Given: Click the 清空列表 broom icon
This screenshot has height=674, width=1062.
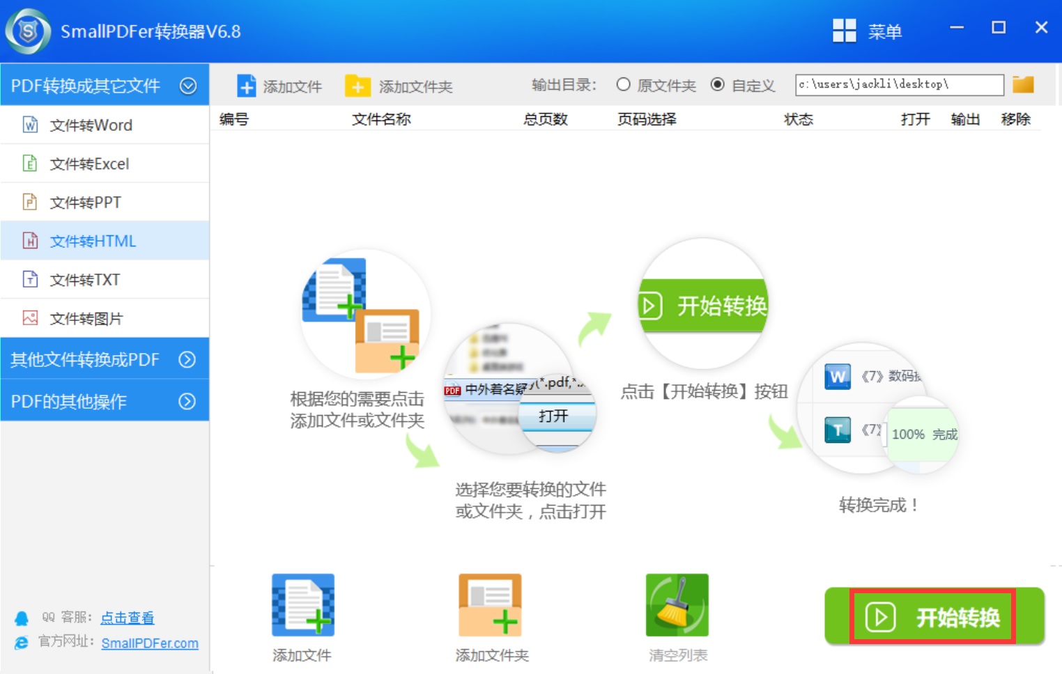Looking at the screenshot, I should click(677, 605).
